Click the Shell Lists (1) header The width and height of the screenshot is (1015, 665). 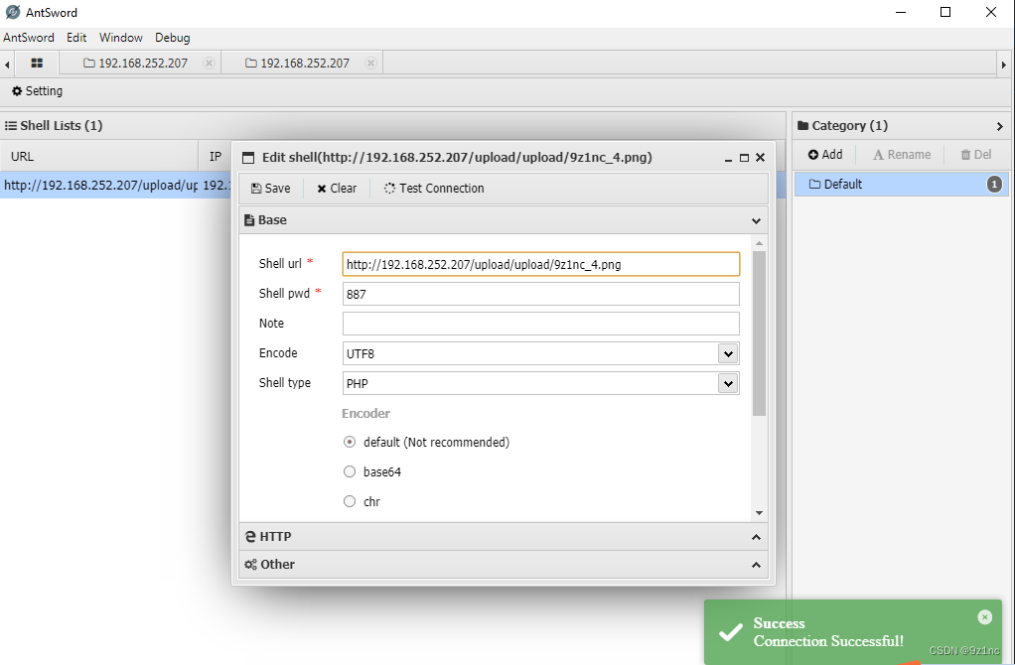pyautogui.click(x=62, y=125)
